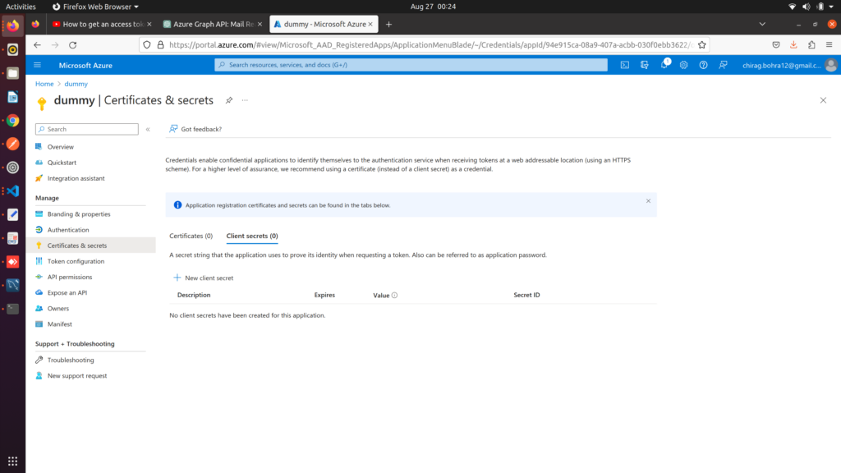Go back in Firefox
Viewport: 841px width, 473px height.
click(x=37, y=45)
